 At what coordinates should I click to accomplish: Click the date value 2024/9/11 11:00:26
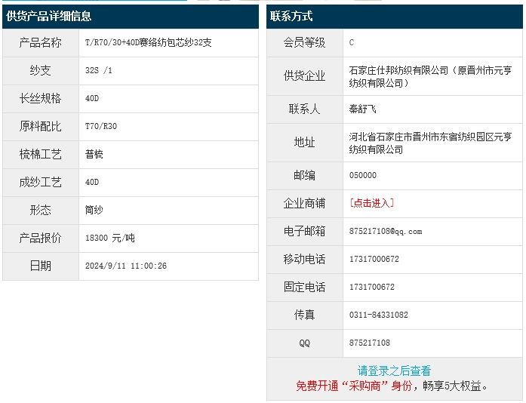click(126, 266)
